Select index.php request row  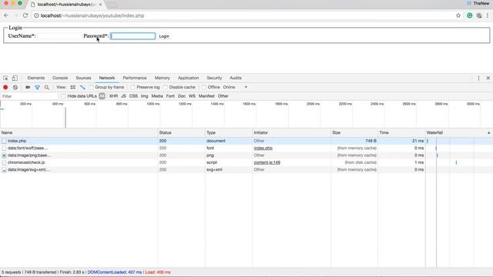pyautogui.click(x=246, y=141)
